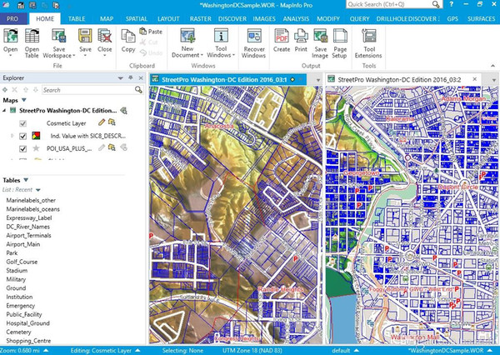Open the Page Setup icon
This screenshot has width=500, height=355.
(340, 36)
